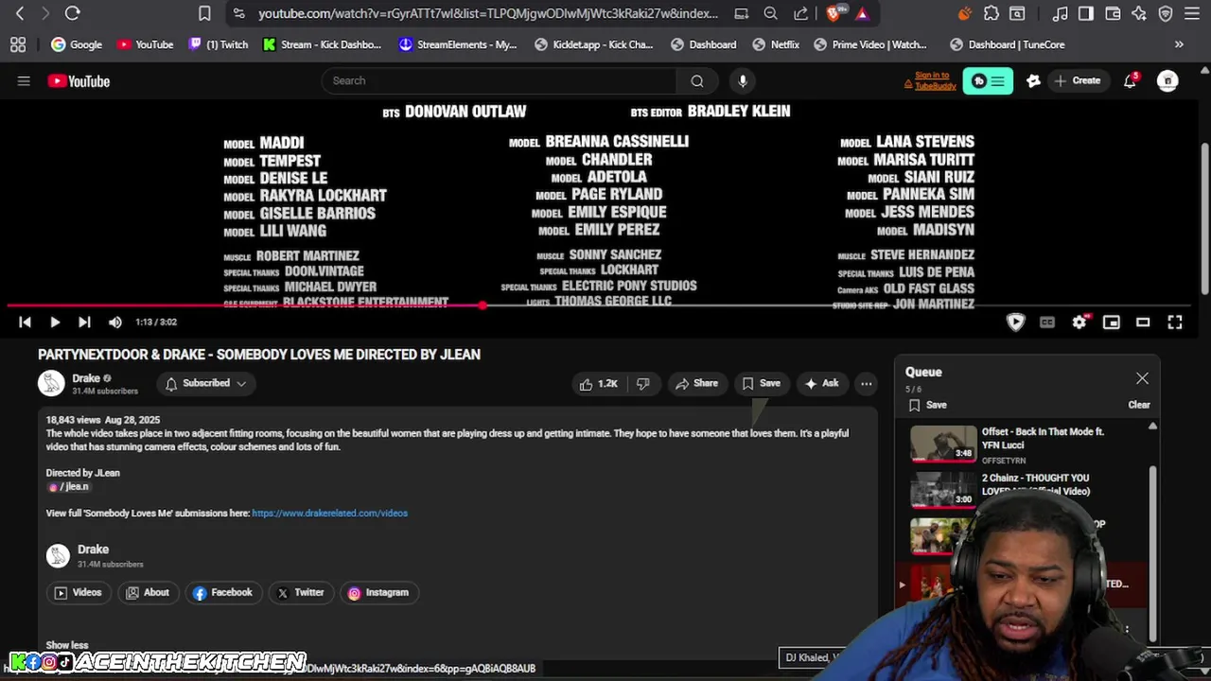
Task: Save the video to a playlist
Action: tap(762, 383)
